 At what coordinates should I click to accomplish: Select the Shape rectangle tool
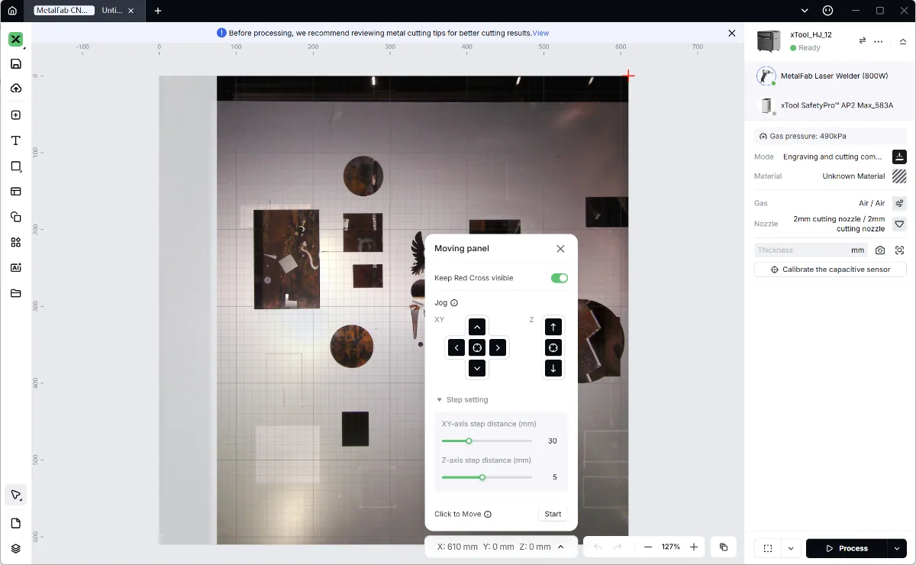point(15,166)
